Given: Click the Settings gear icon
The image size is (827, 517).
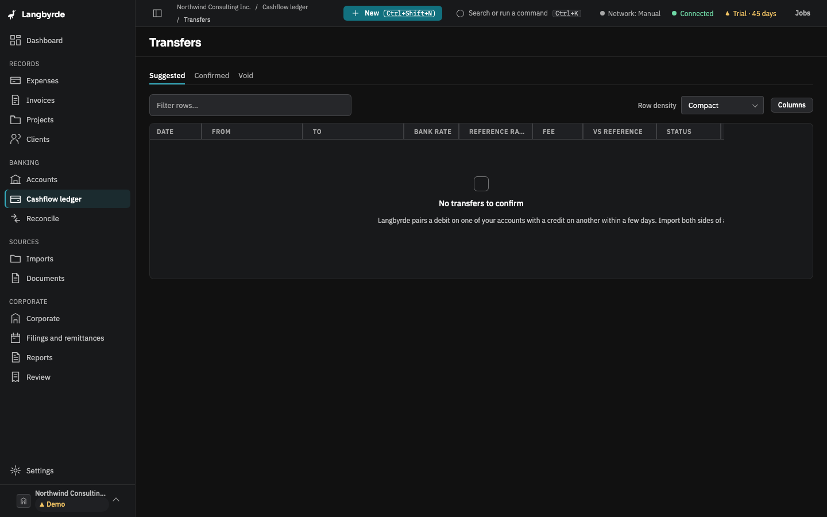Looking at the screenshot, I should (x=16, y=470).
